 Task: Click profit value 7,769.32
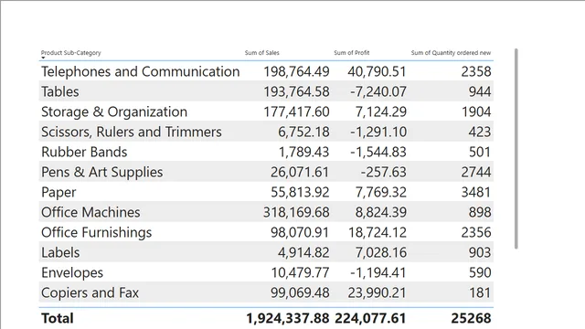tap(380, 193)
